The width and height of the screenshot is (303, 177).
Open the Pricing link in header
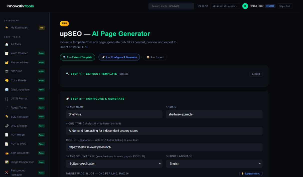(x=202, y=6)
